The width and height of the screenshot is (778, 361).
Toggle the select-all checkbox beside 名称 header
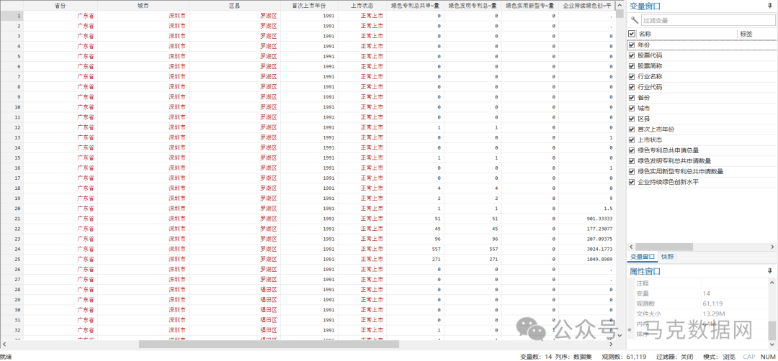click(x=632, y=34)
